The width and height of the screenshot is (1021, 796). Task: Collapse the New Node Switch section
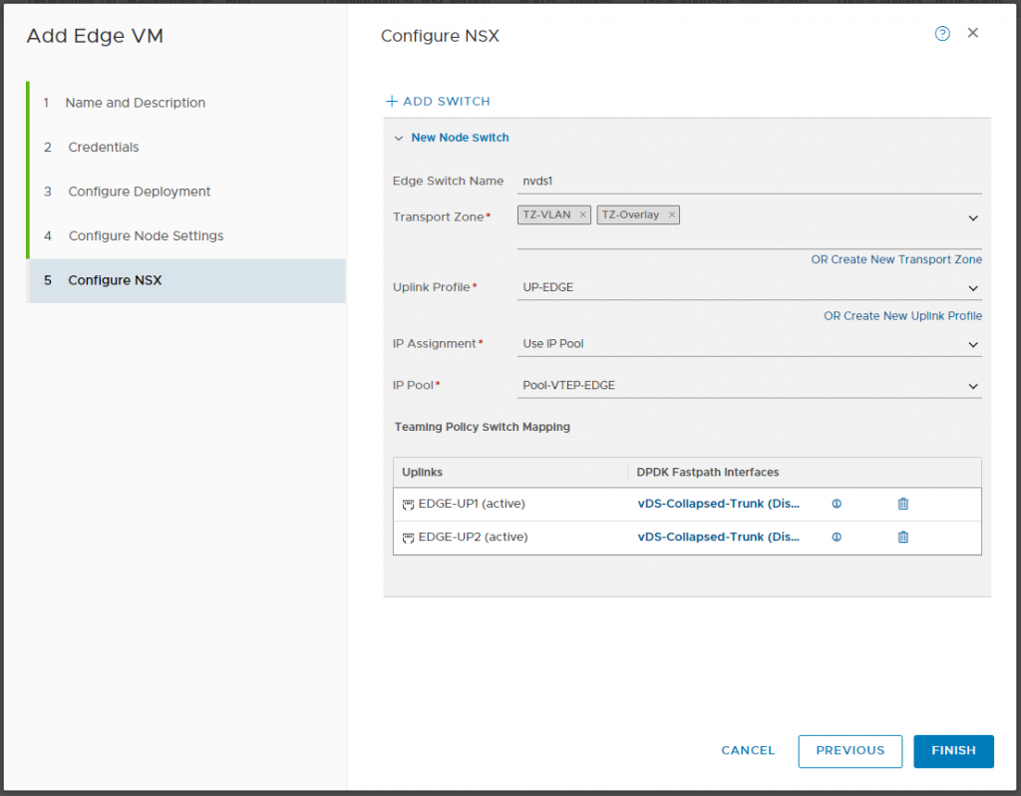pyautogui.click(x=399, y=138)
